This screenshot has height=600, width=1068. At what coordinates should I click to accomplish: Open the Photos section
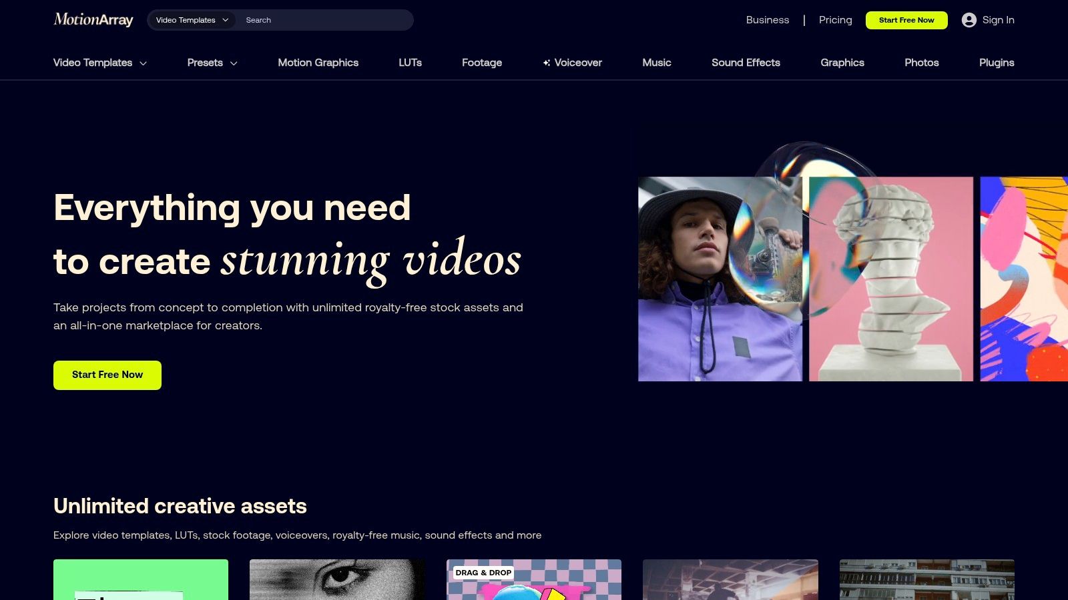coord(922,63)
